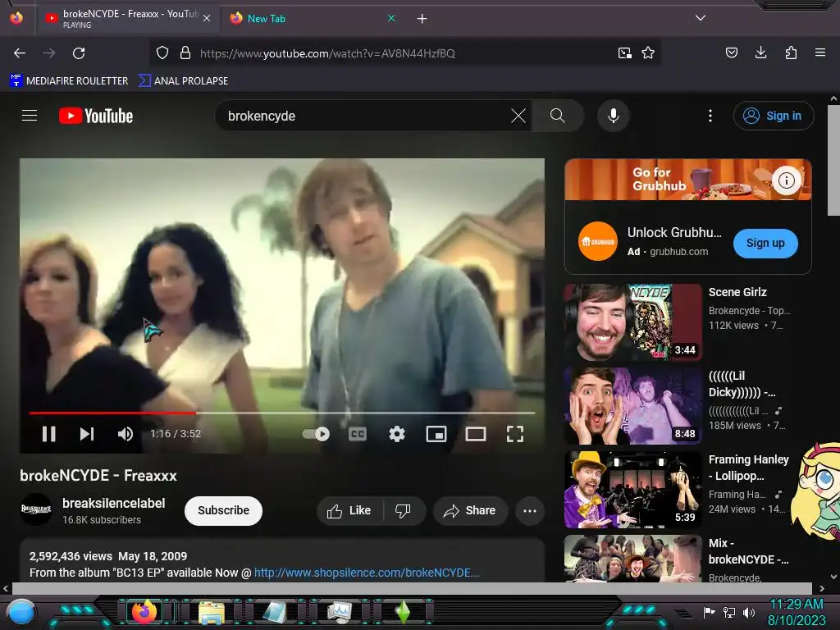Go forward in browser history
This screenshot has width=840, height=630.
tap(49, 53)
